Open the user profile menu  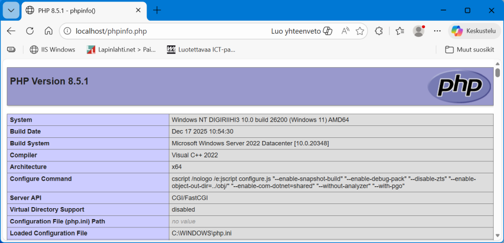click(x=419, y=31)
